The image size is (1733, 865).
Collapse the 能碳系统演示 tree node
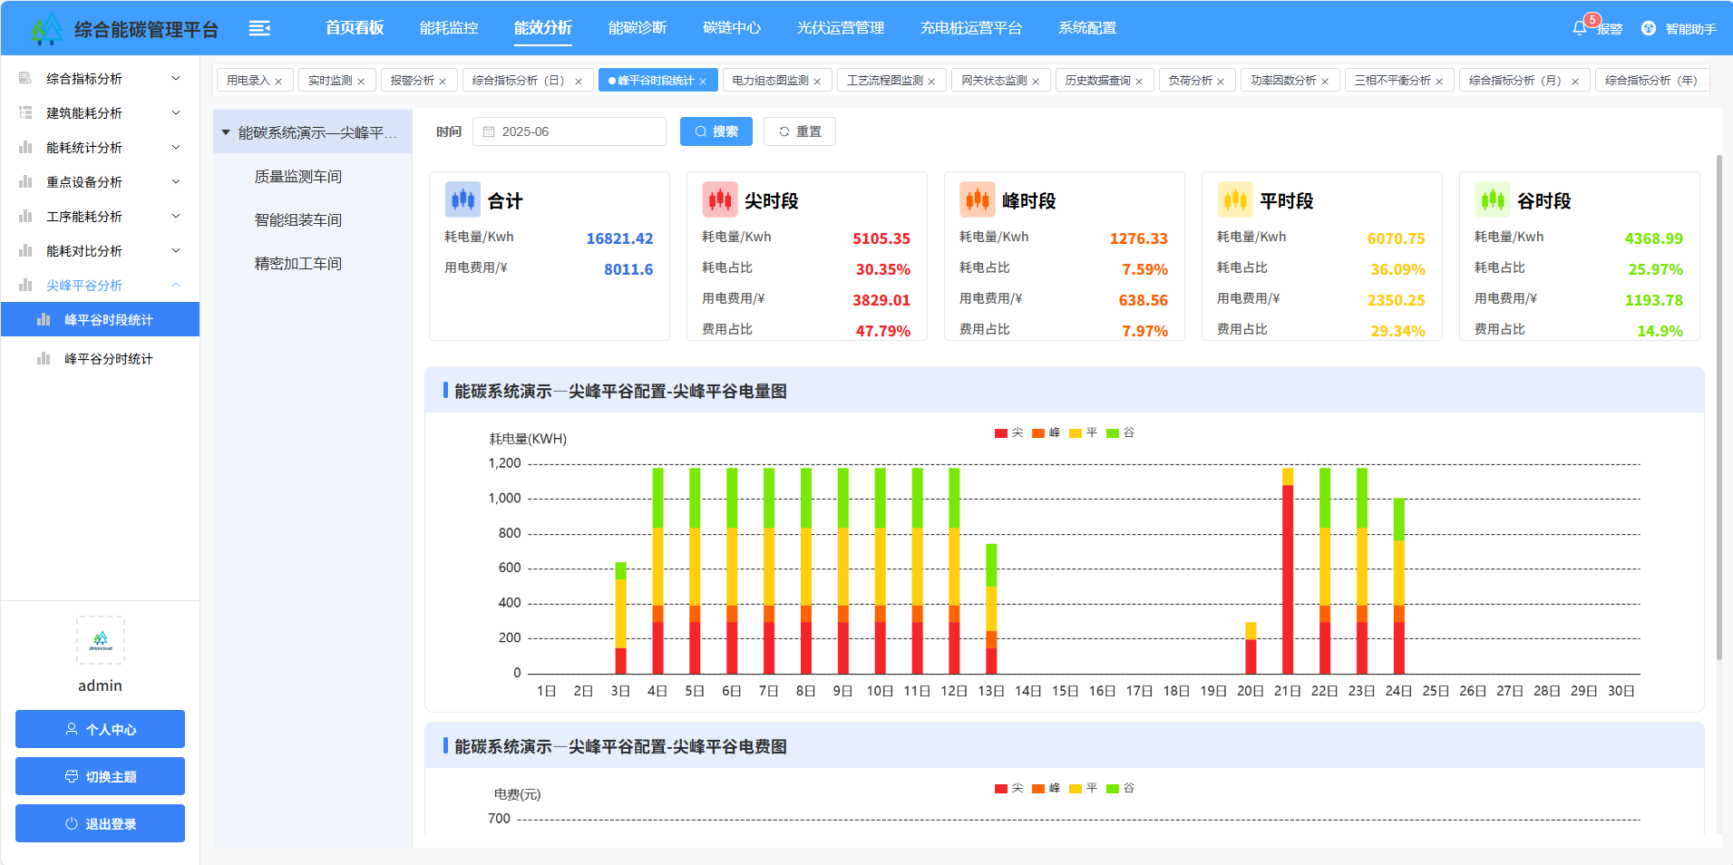226,132
